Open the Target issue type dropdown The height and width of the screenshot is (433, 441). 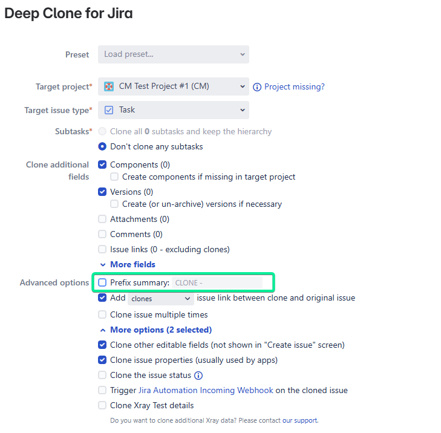pos(173,110)
